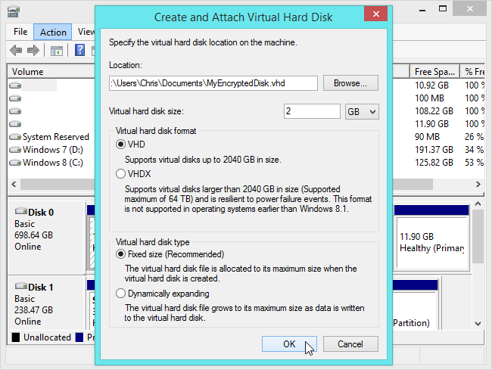
Task: Click the blue Help toolbar icon
Action: click(79, 50)
